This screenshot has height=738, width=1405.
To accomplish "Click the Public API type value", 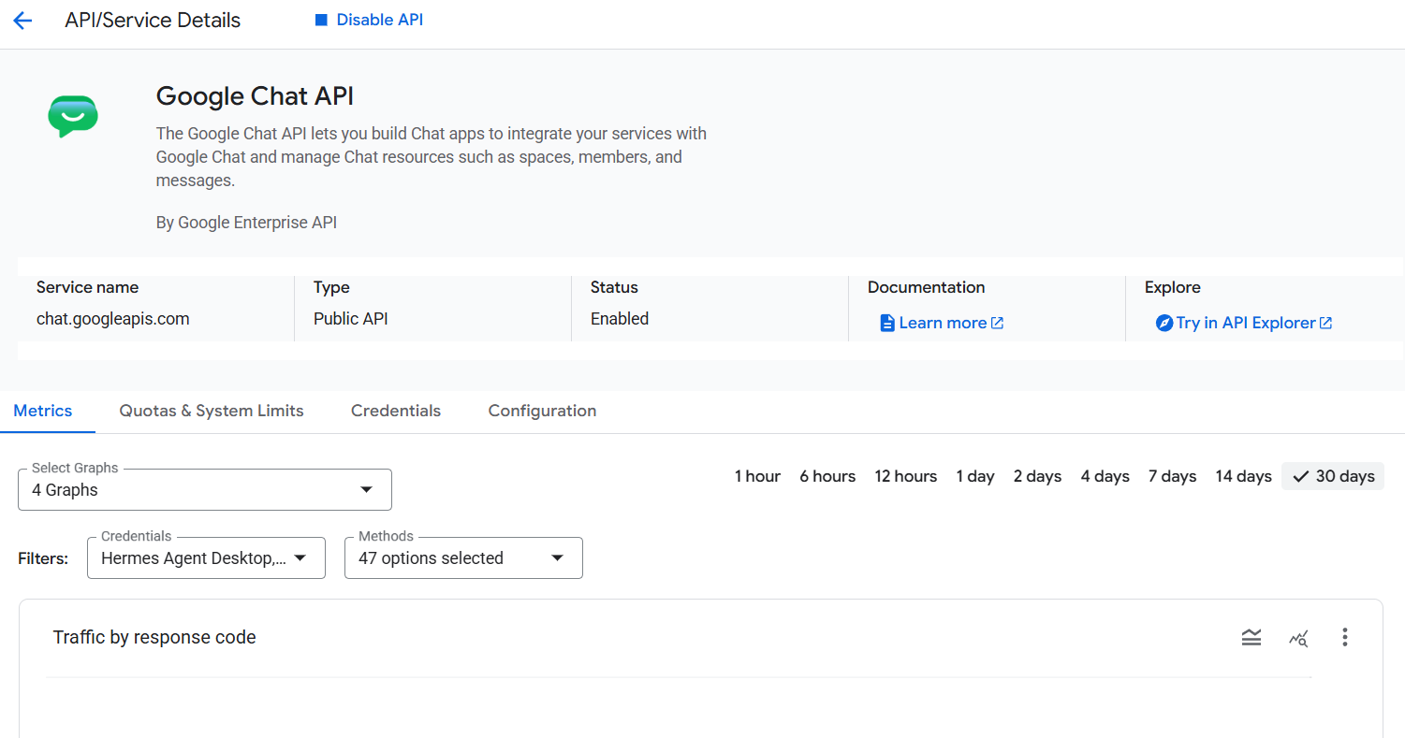I will (x=351, y=319).
